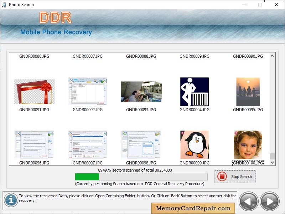Image resolution: width=285 pixels, height=214 pixels.
Task: Click the GNDR00096.JPG file name label
Action: (34, 163)
